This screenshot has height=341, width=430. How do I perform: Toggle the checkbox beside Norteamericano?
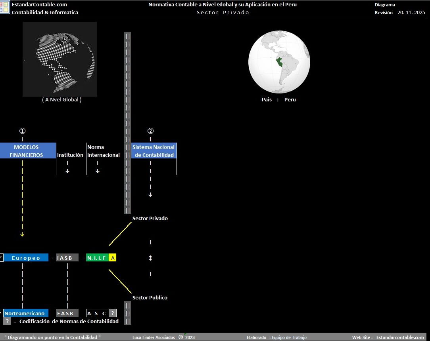click(x=1, y=313)
